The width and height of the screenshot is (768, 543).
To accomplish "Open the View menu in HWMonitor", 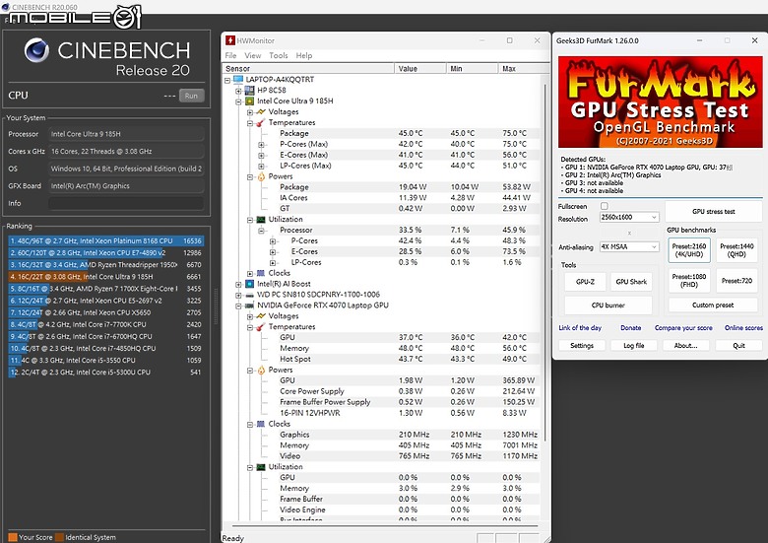I will (253, 55).
